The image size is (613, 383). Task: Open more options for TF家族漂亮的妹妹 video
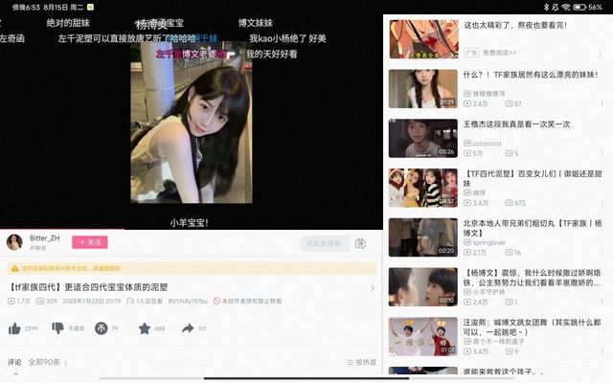click(602, 103)
